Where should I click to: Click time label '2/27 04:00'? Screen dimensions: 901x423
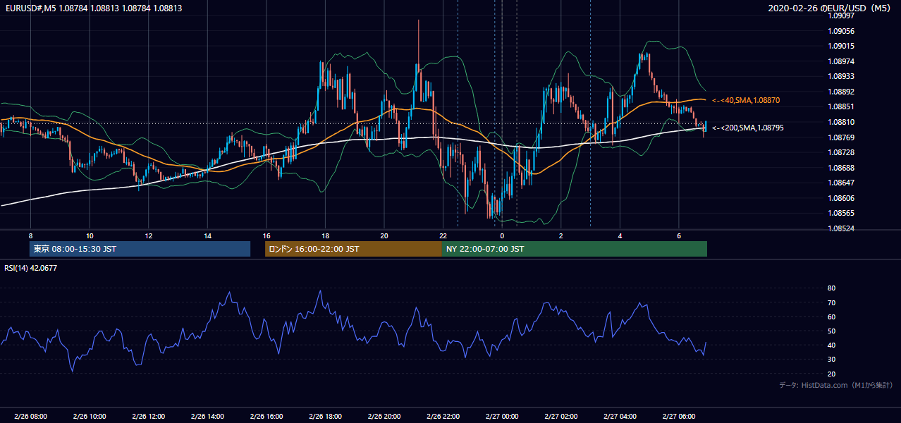tap(620, 417)
